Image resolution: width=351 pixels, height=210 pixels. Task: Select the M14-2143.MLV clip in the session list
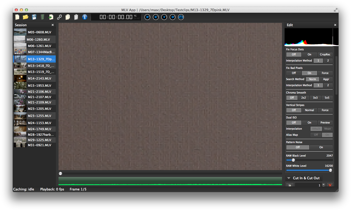click(39, 79)
